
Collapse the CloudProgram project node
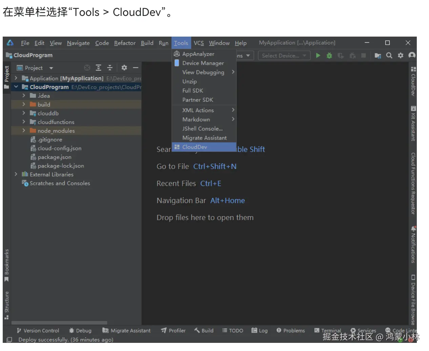[16, 87]
